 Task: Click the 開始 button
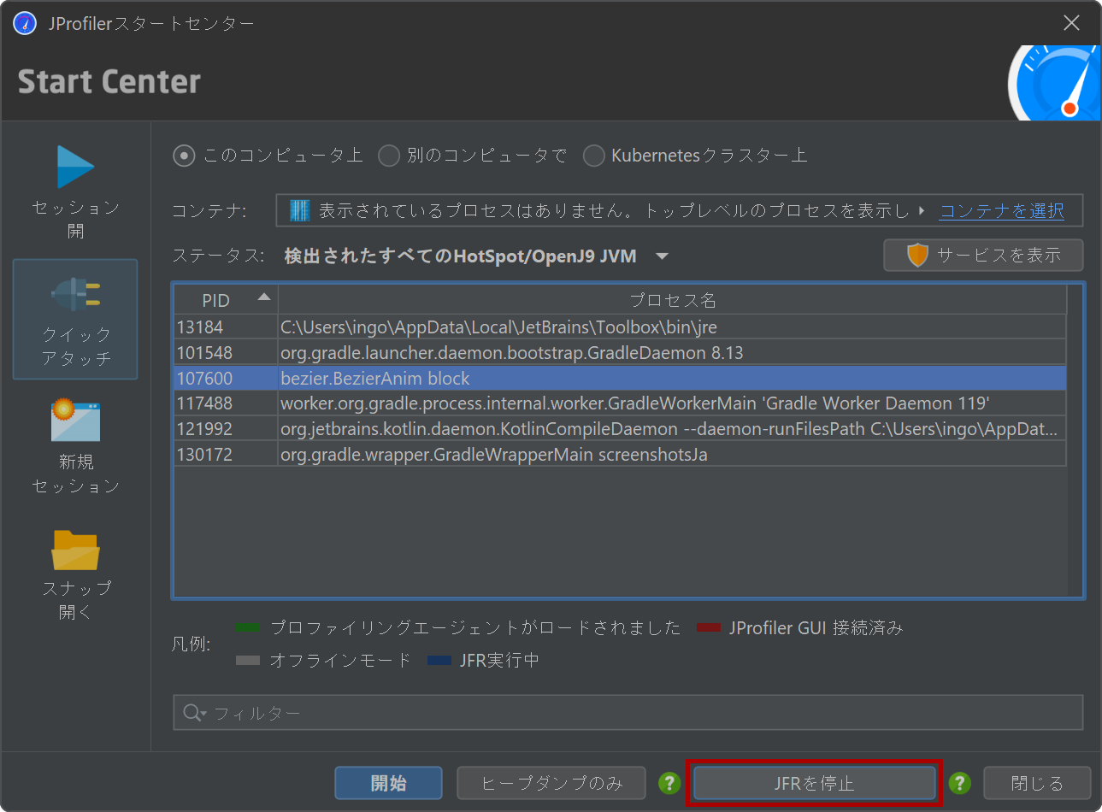coord(388,783)
